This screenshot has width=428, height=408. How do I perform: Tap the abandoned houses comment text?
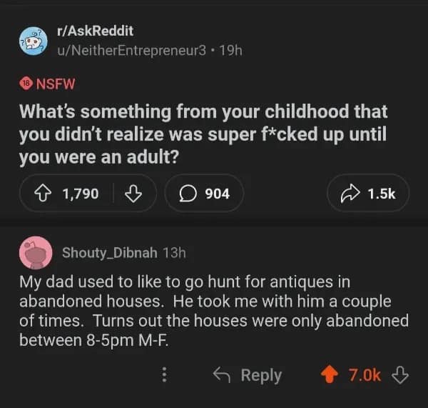[x=213, y=310]
